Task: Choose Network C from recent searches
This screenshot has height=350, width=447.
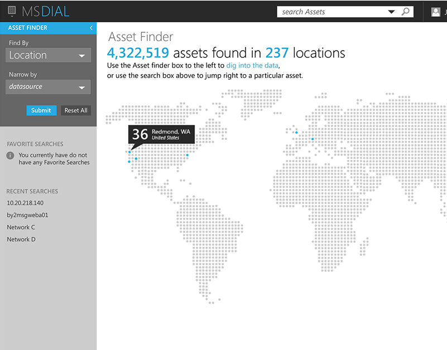Action: point(21,227)
